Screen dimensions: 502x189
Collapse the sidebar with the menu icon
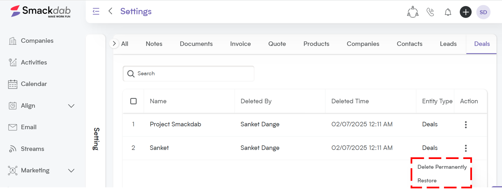[96, 11]
